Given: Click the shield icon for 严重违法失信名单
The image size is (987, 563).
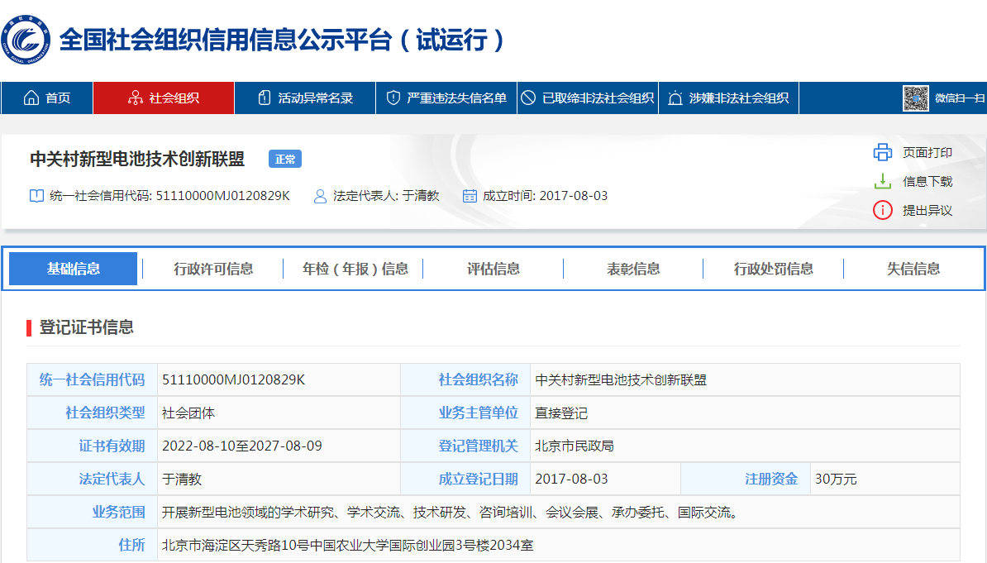Looking at the screenshot, I should [393, 98].
